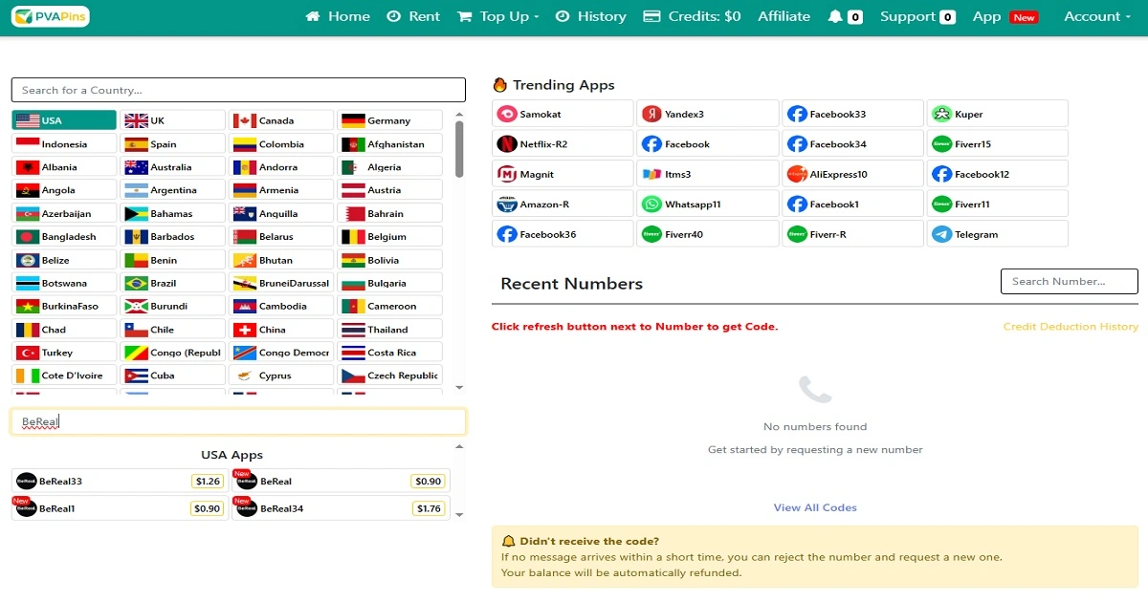Click View All Codes link

pos(815,507)
